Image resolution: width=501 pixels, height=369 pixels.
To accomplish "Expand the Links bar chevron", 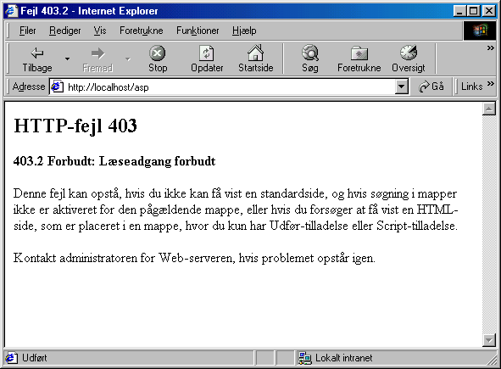I will pos(491,84).
